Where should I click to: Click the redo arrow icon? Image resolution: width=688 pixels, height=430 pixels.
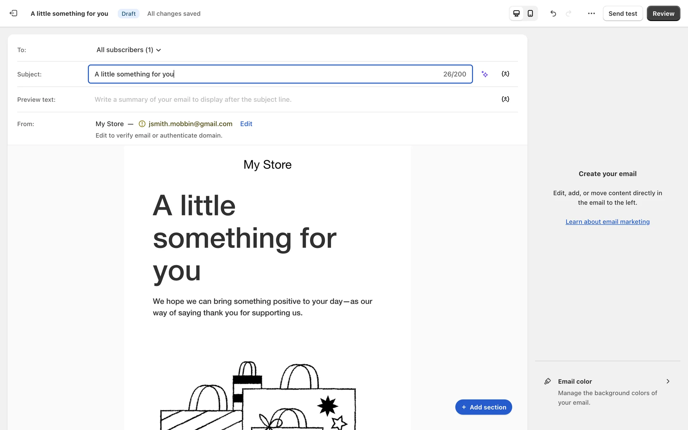click(568, 13)
